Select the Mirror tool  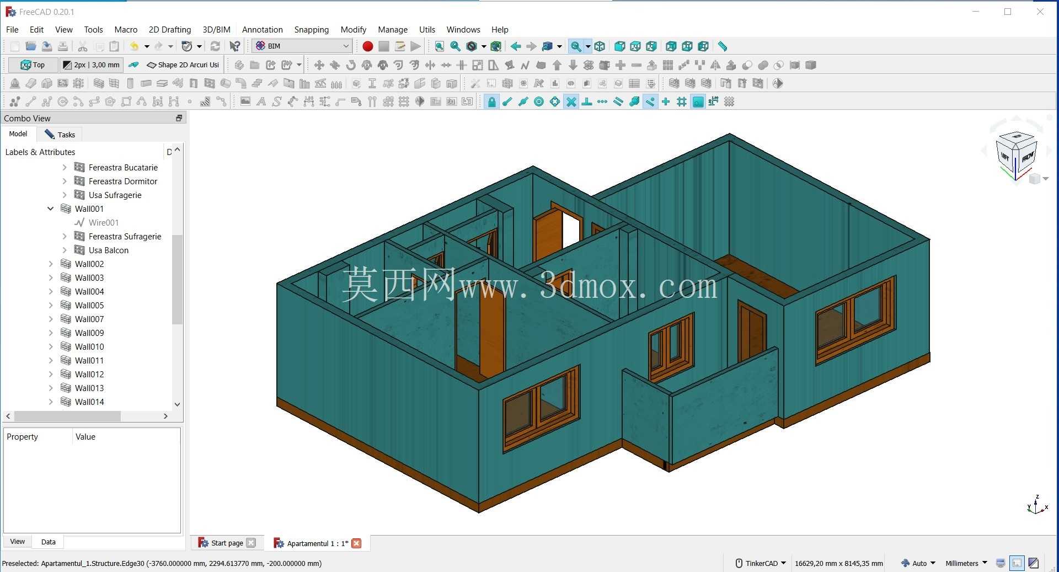pyautogui.click(x=715, y=65)
